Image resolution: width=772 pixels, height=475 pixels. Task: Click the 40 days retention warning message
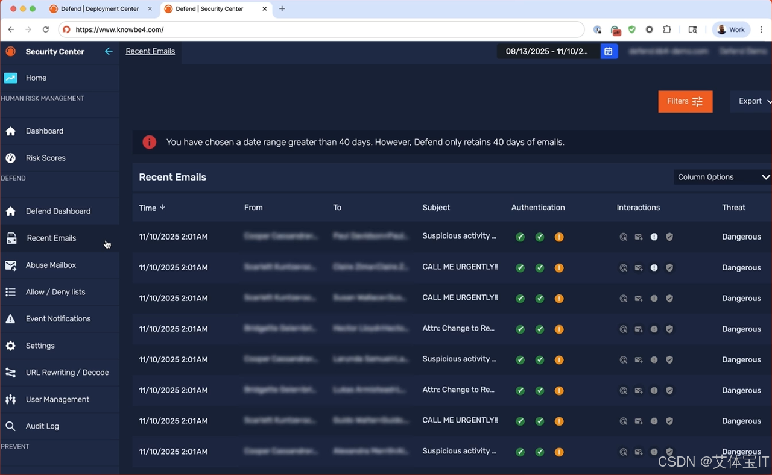tap(365, 143)
